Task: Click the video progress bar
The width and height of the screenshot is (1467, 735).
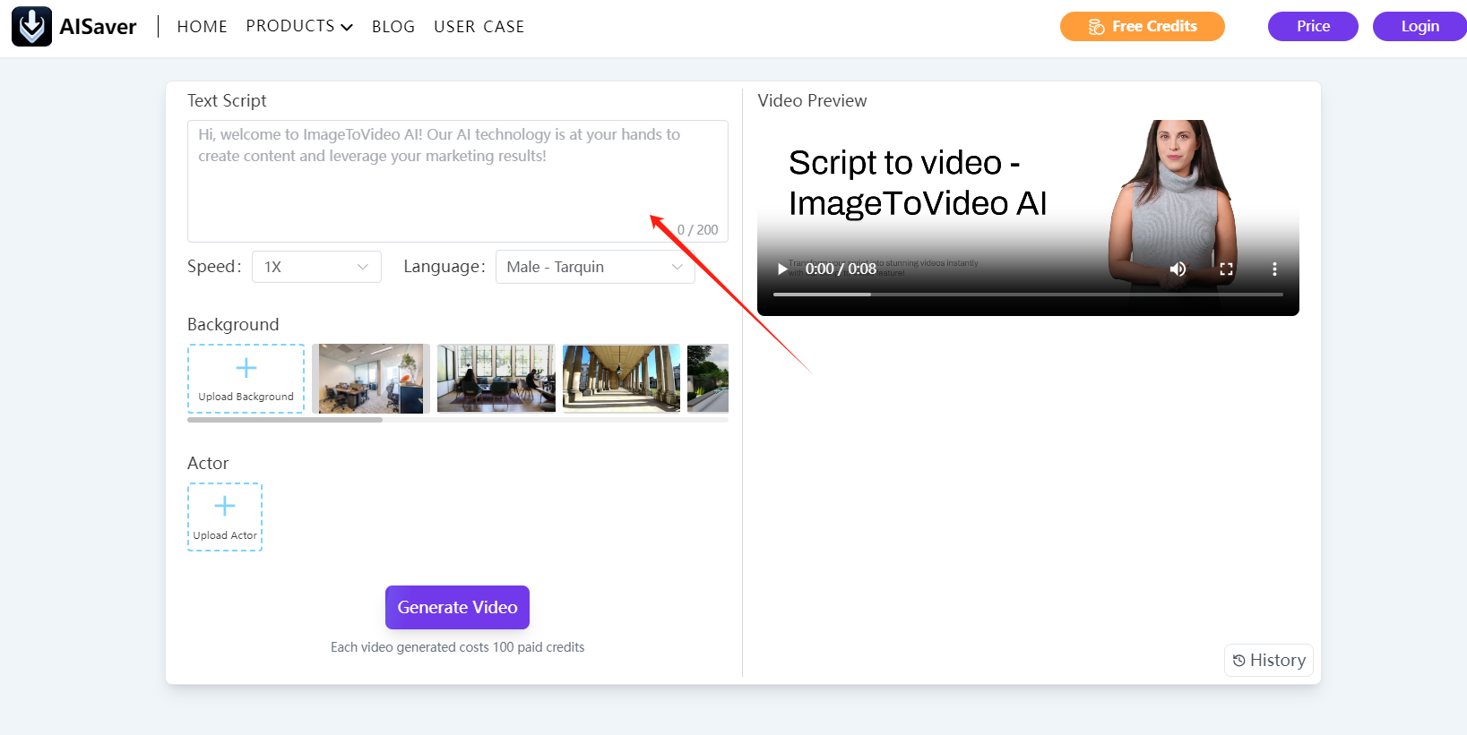Action: (1028, 294)
